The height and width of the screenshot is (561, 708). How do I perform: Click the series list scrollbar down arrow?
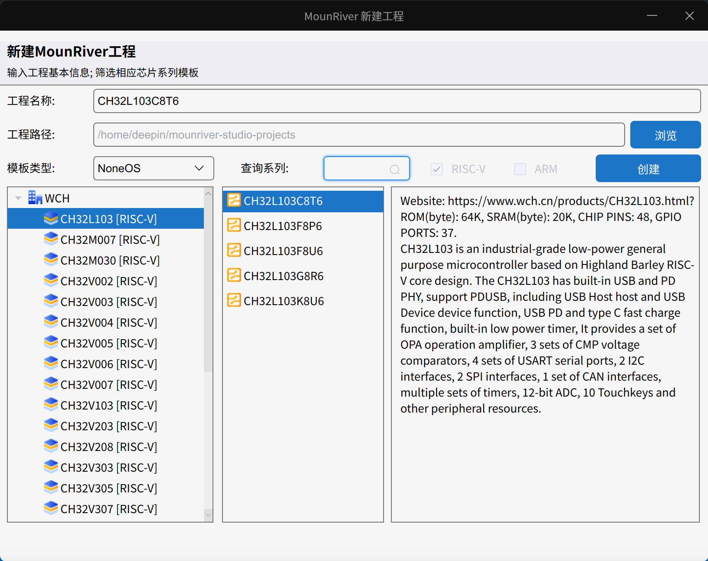208,515
